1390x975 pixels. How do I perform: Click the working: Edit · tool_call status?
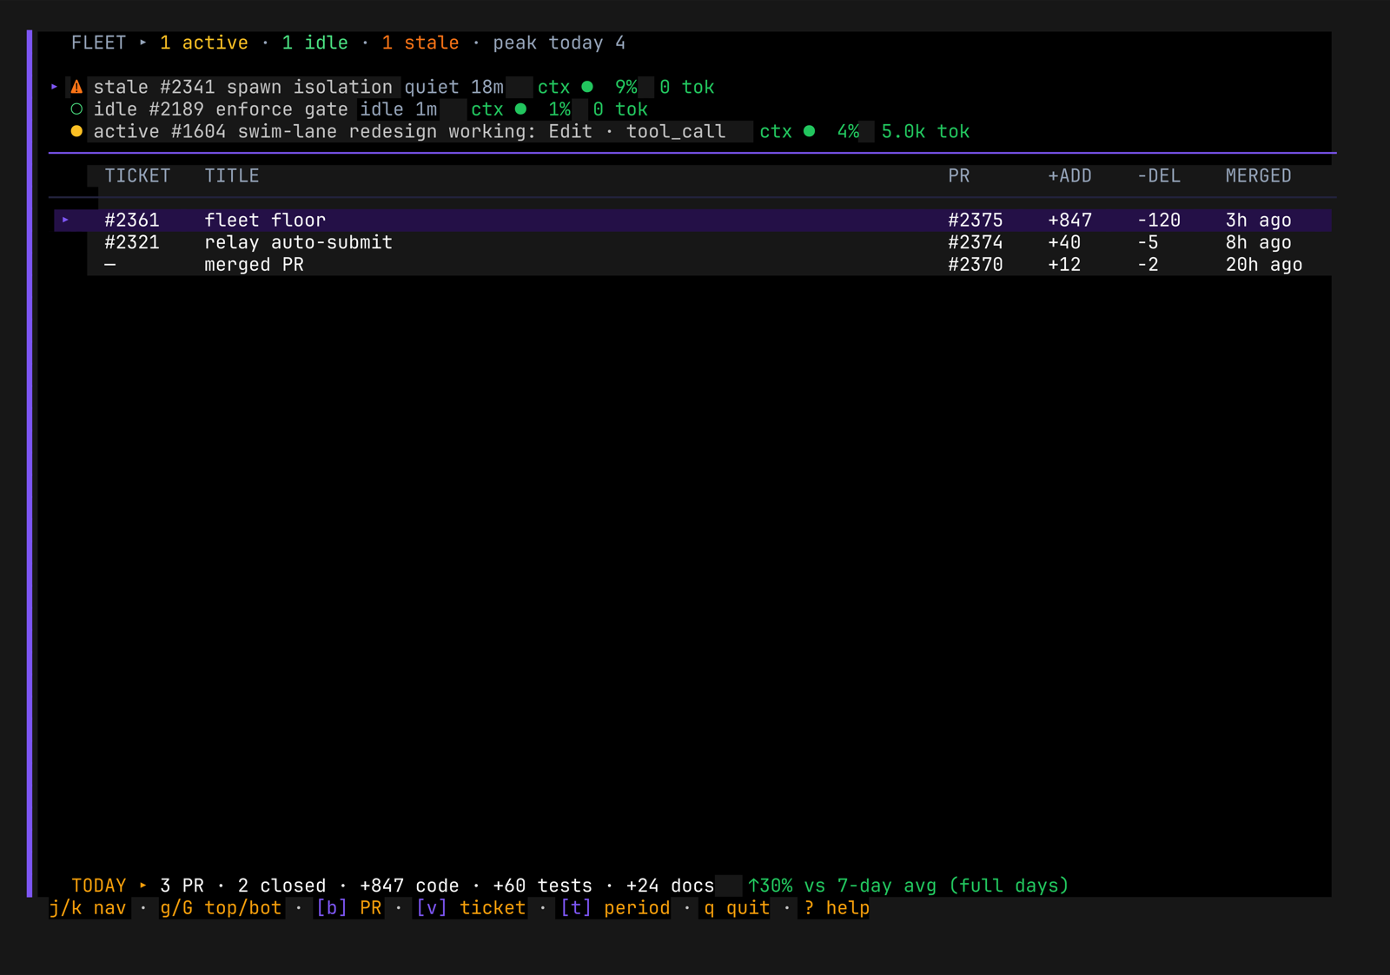tap(587, 132)
